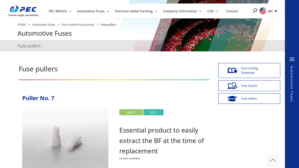Expand Precision Metal Forming menu
The image size is (299, 168).
click(x=136, y=11)
